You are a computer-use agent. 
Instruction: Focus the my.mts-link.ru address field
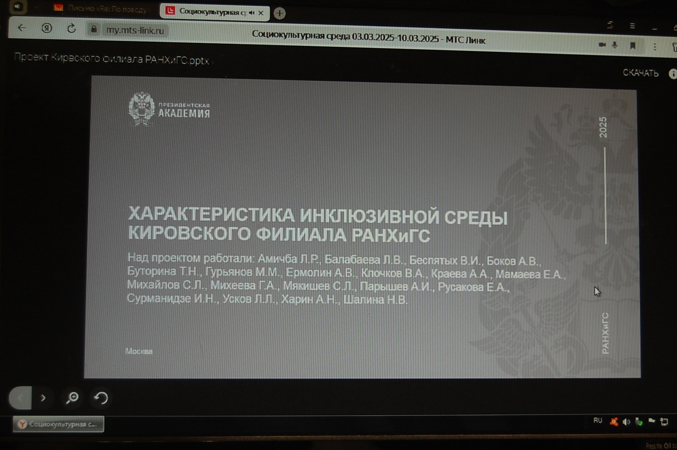click(135, 31)
